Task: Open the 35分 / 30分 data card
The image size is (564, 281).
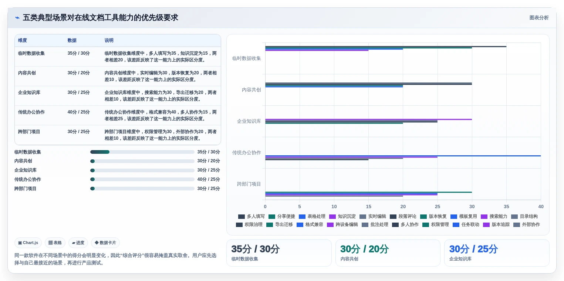Action: point(279,253)
